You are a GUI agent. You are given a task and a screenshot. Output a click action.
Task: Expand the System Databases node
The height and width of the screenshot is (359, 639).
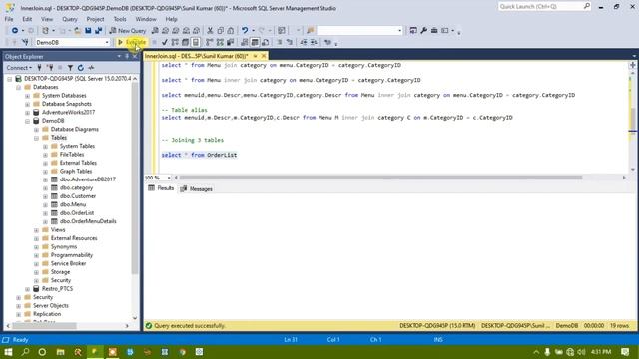pyautogui.click(x=27, y=96)
